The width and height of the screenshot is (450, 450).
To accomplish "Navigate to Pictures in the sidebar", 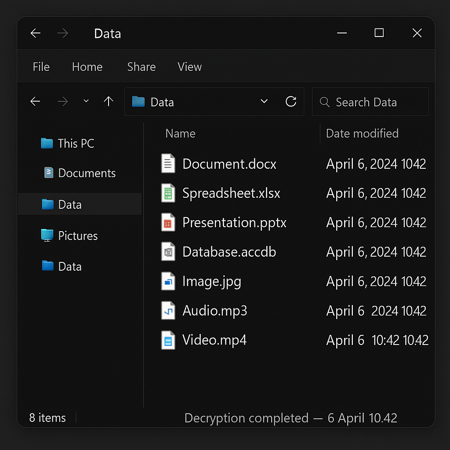I will 78,236.
